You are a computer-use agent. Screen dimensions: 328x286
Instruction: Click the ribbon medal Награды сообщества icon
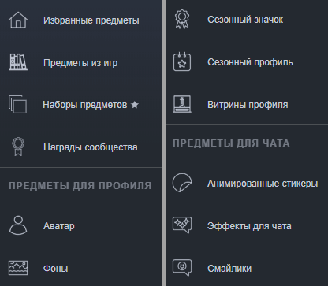(18, 147)
